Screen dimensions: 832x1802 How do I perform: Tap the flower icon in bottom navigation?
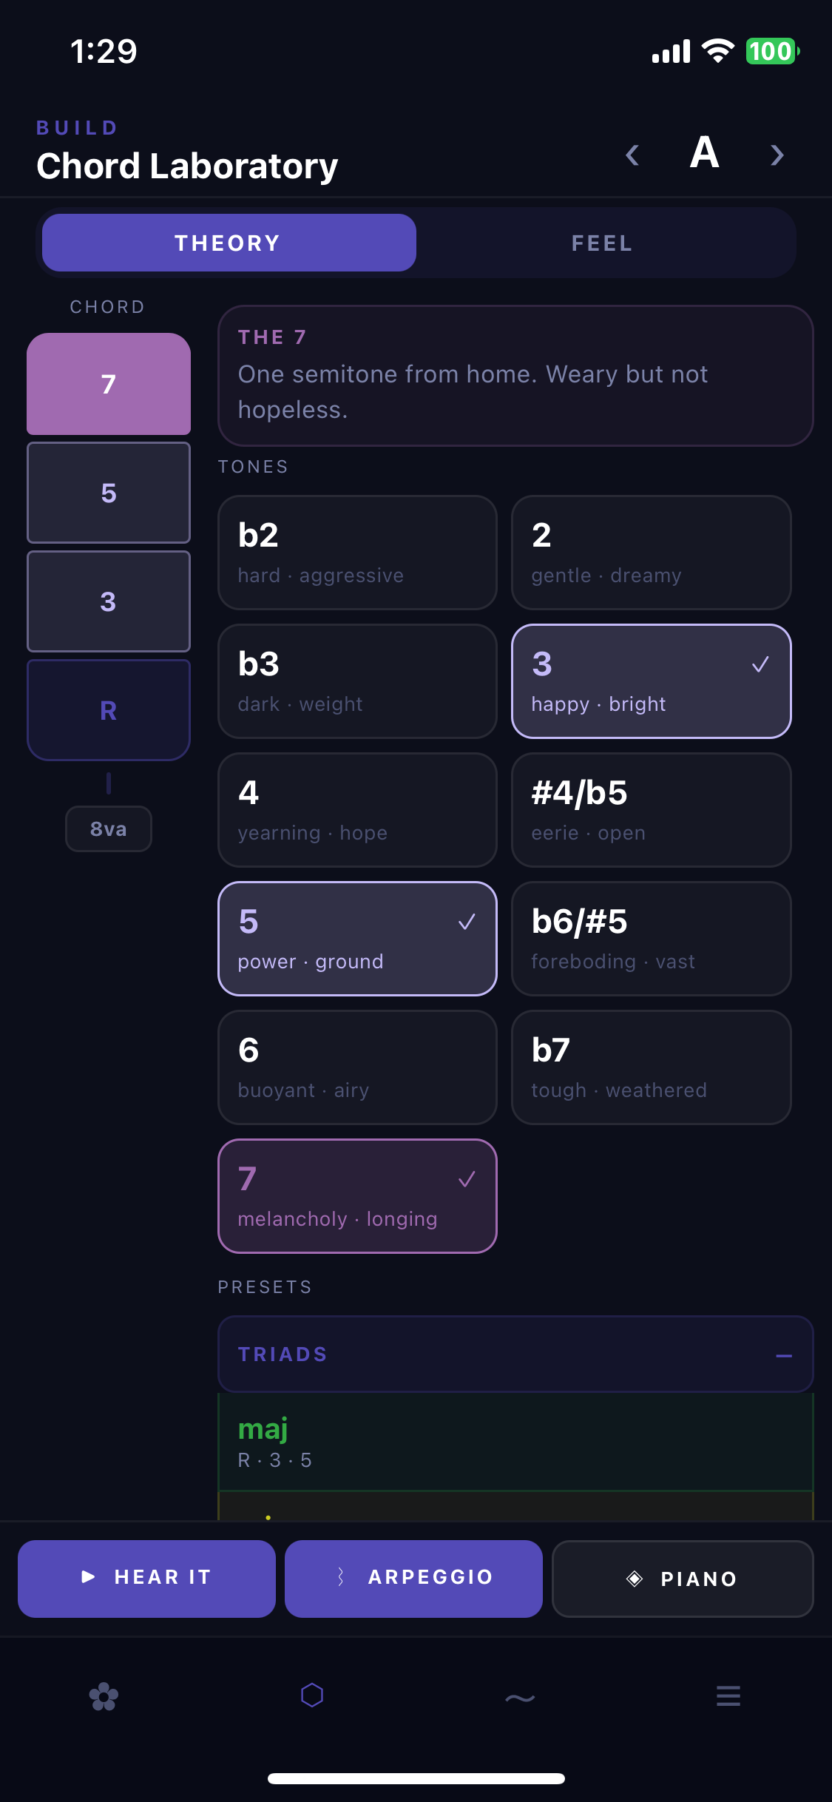(x=104, y=1696)
